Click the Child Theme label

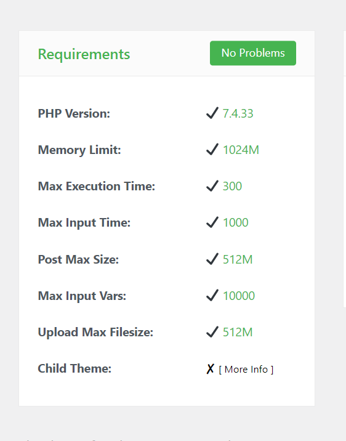(x=74, y=368)
